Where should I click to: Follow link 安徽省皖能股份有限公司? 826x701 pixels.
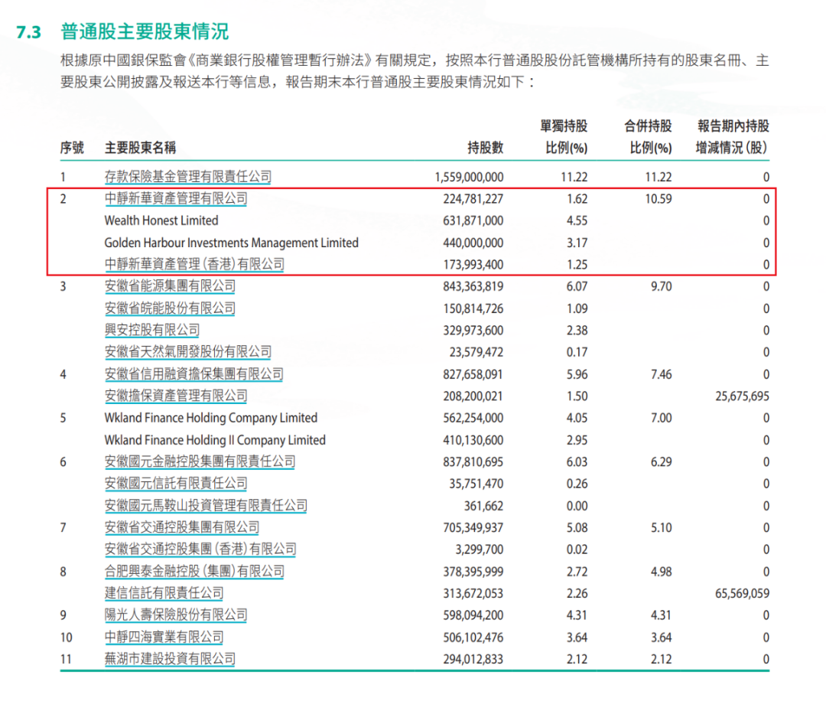170,308
